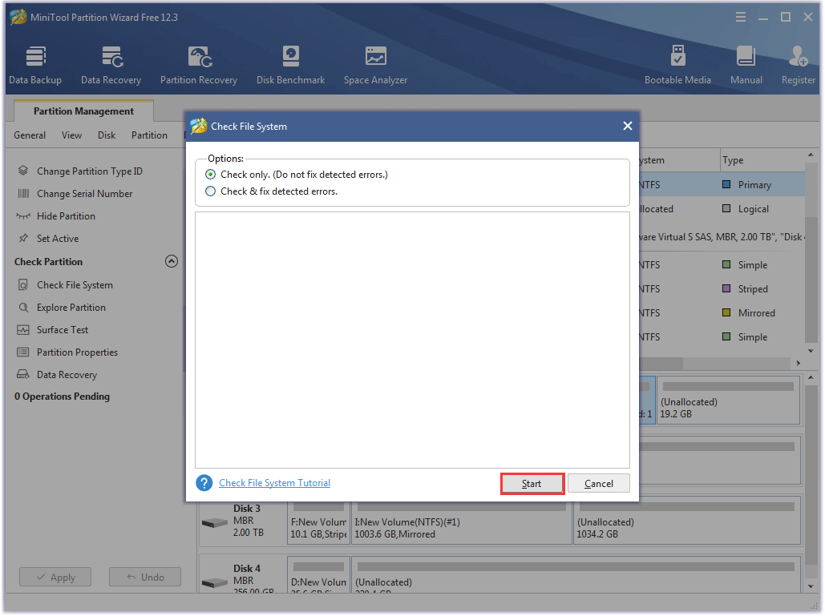
Task: Click the Cancel button
Action: (599, 484)
